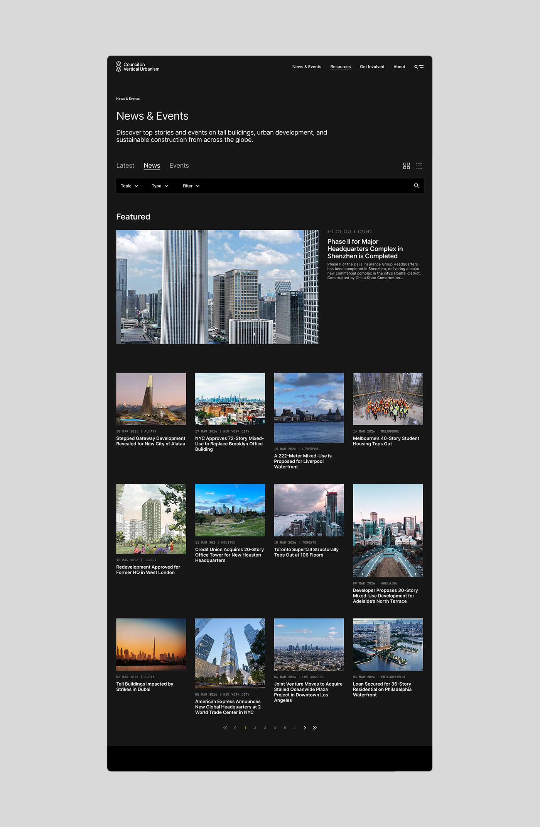This screenshot has width=540, height=827.
Task: Open News & Events in top navigation
Action: tap(307, 67)
